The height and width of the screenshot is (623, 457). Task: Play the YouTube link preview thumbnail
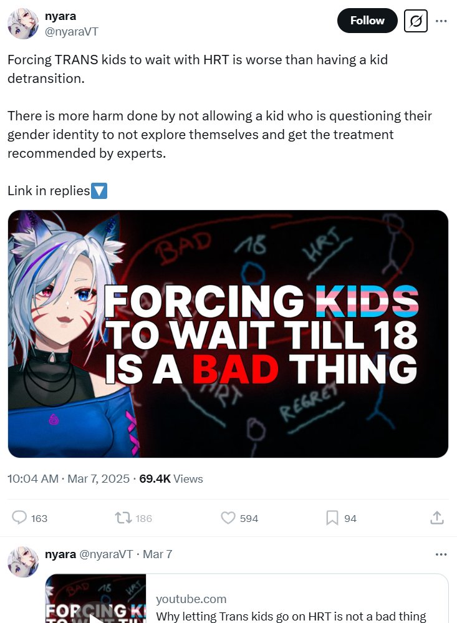95,598
